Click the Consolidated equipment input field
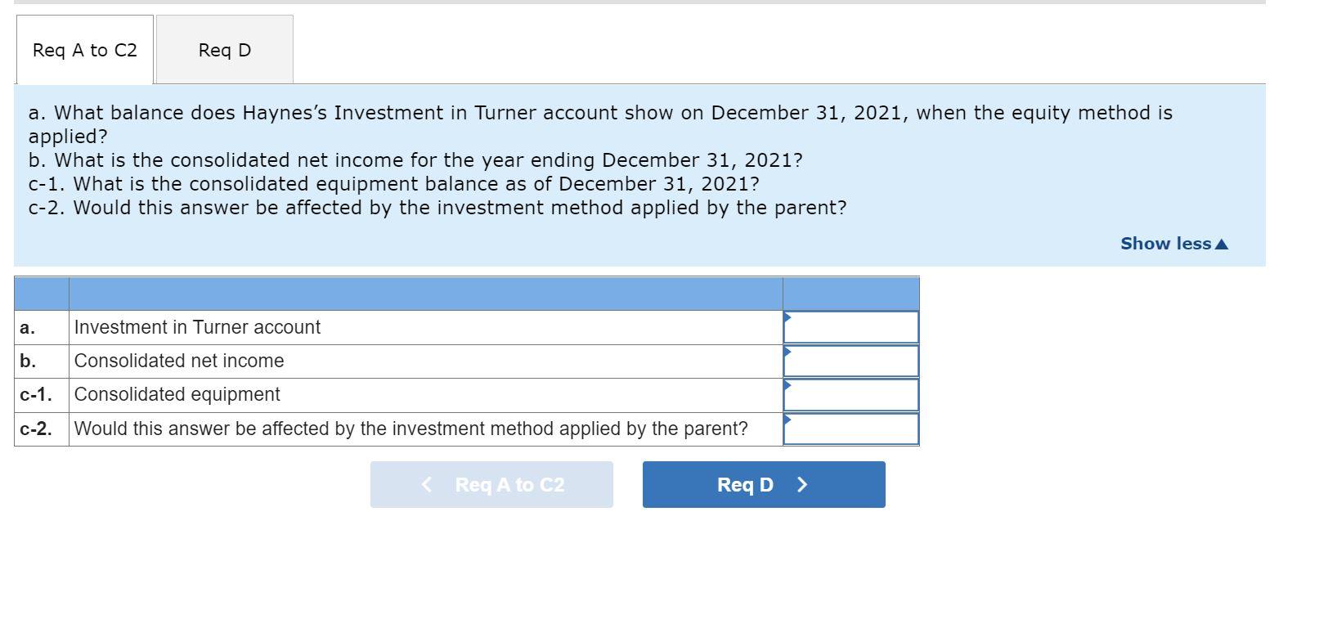 pyautogui.click(x=850, y=393)
